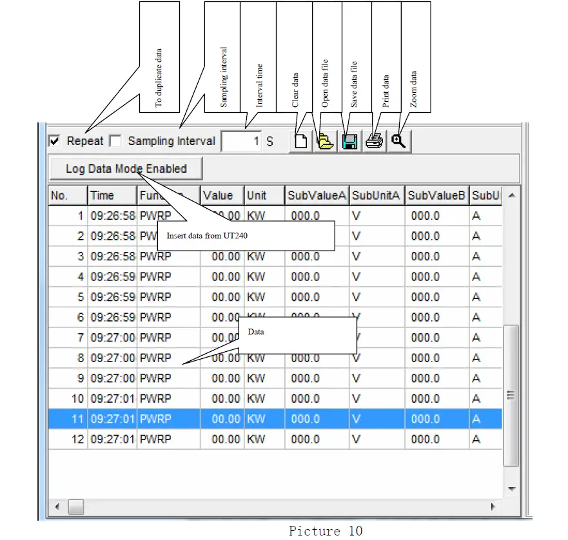
Task: Click V SubUnitA cell in row 9
Action: click(377, 378)
